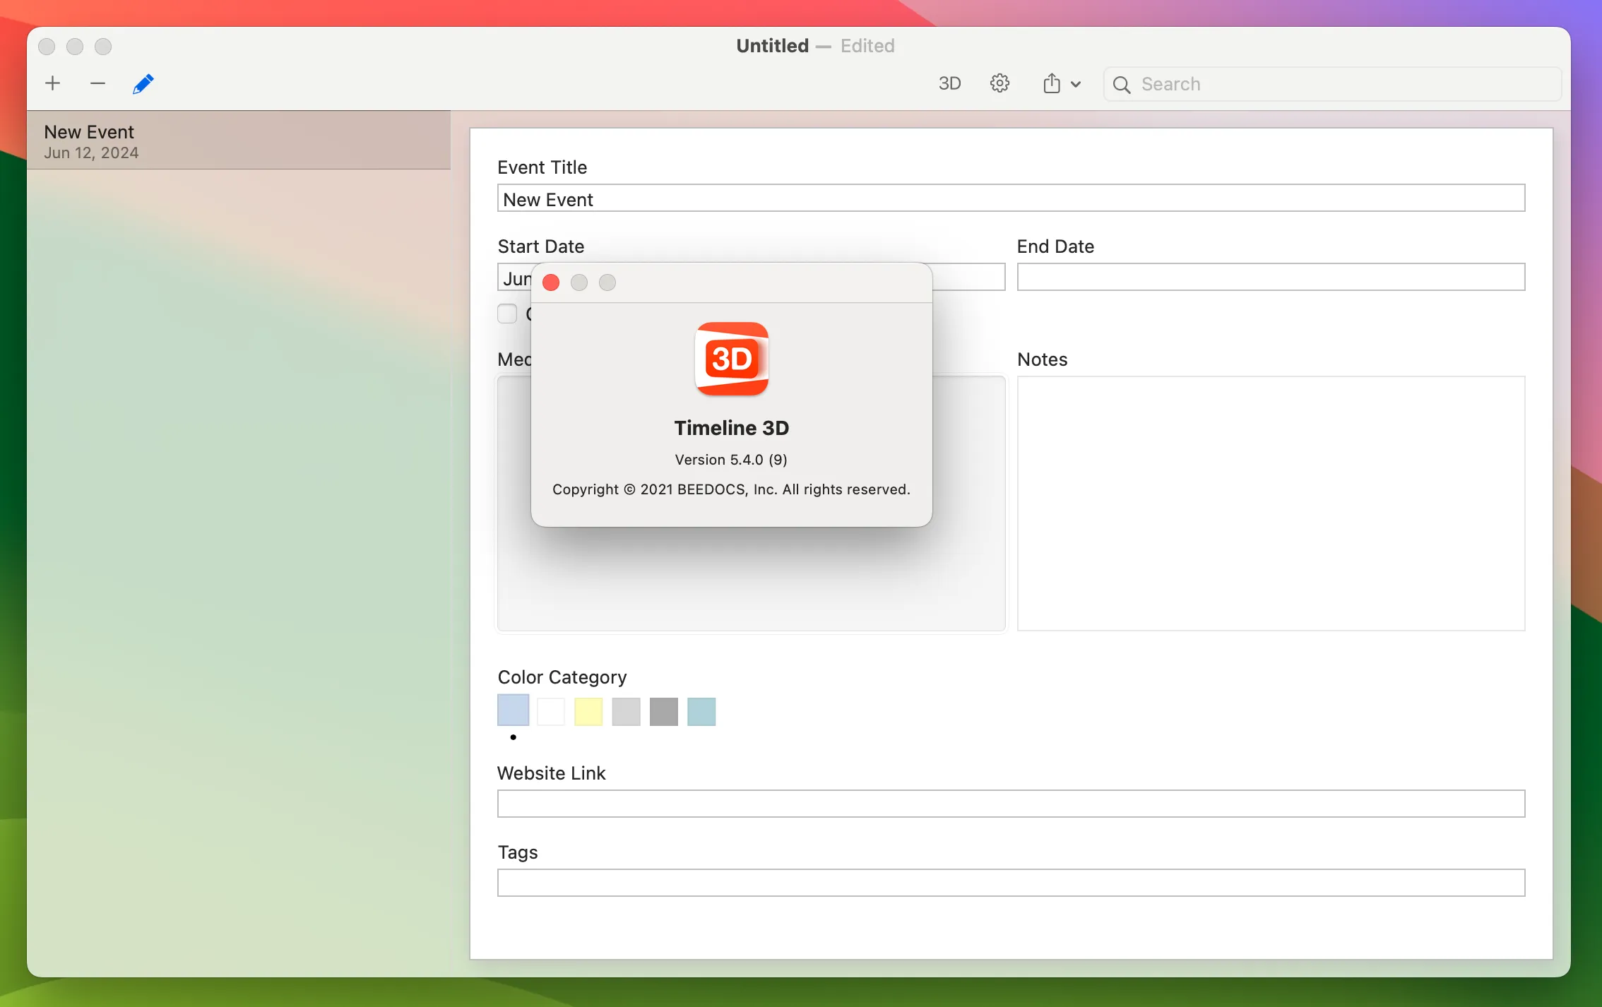Close the About Timeline 3D dialog

[x=551, y=282]
